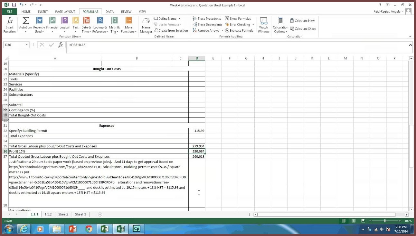Click Trace Precedents
Screen dimensions: 416x236
point(207,19)
